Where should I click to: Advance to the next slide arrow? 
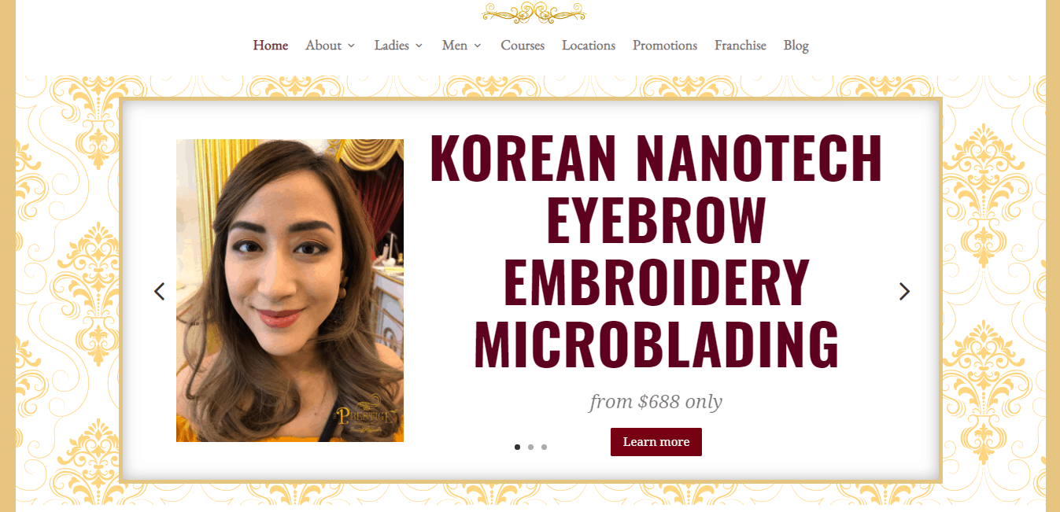tap(904, 291)
